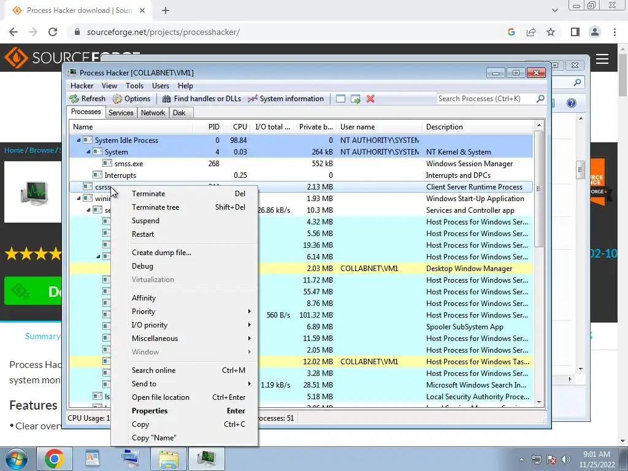Screen dimensions: 628x471
Task: Choose Open file location entry
Action: [x=185, y=397]
